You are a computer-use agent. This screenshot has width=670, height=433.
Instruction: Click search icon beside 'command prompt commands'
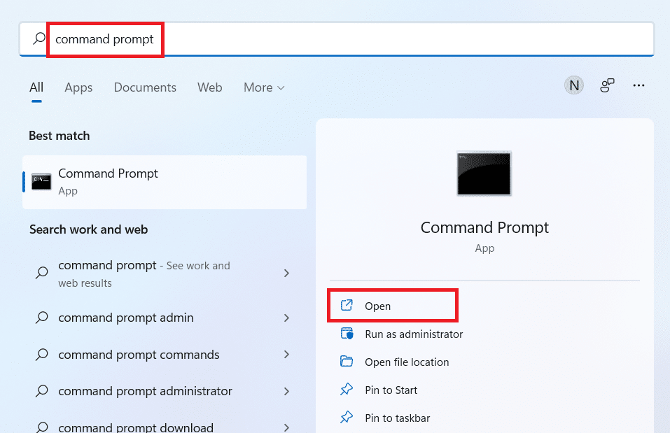pos(41,354)
